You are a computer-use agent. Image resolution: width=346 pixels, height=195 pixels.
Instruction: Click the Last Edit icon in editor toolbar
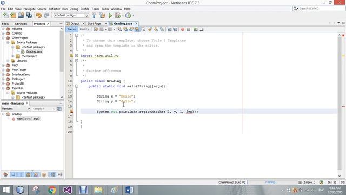96,29
